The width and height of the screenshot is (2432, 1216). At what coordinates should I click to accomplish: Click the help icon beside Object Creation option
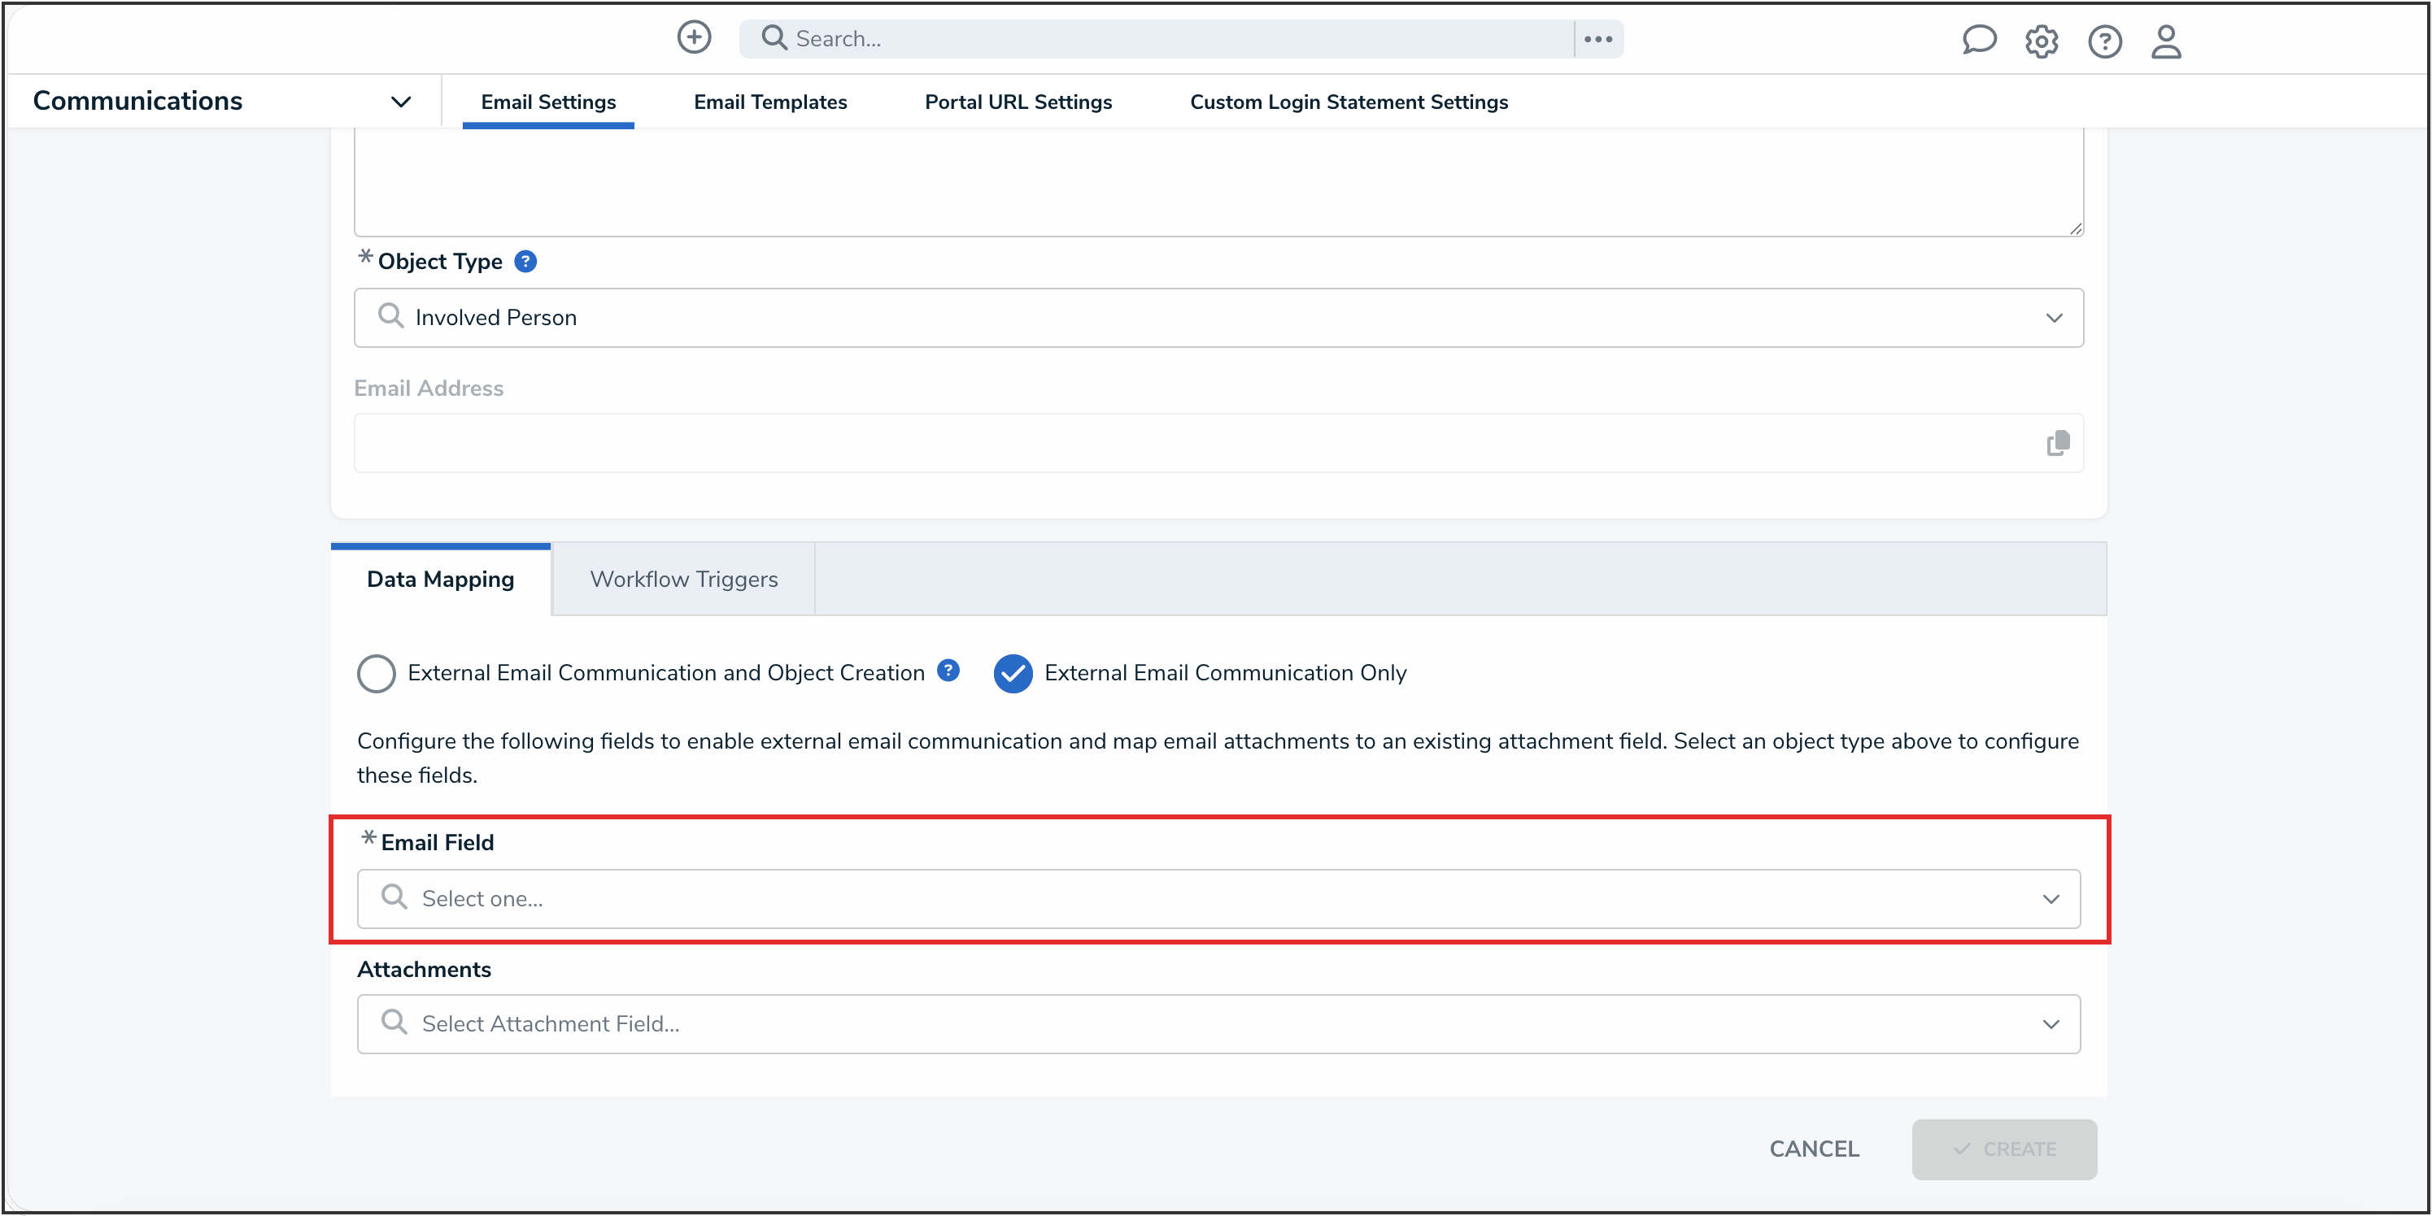947,671
